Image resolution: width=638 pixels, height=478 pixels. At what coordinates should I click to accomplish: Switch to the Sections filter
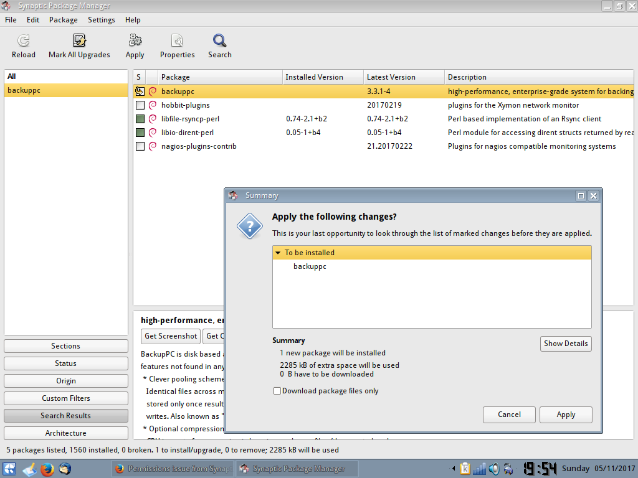tap(66, 346)
